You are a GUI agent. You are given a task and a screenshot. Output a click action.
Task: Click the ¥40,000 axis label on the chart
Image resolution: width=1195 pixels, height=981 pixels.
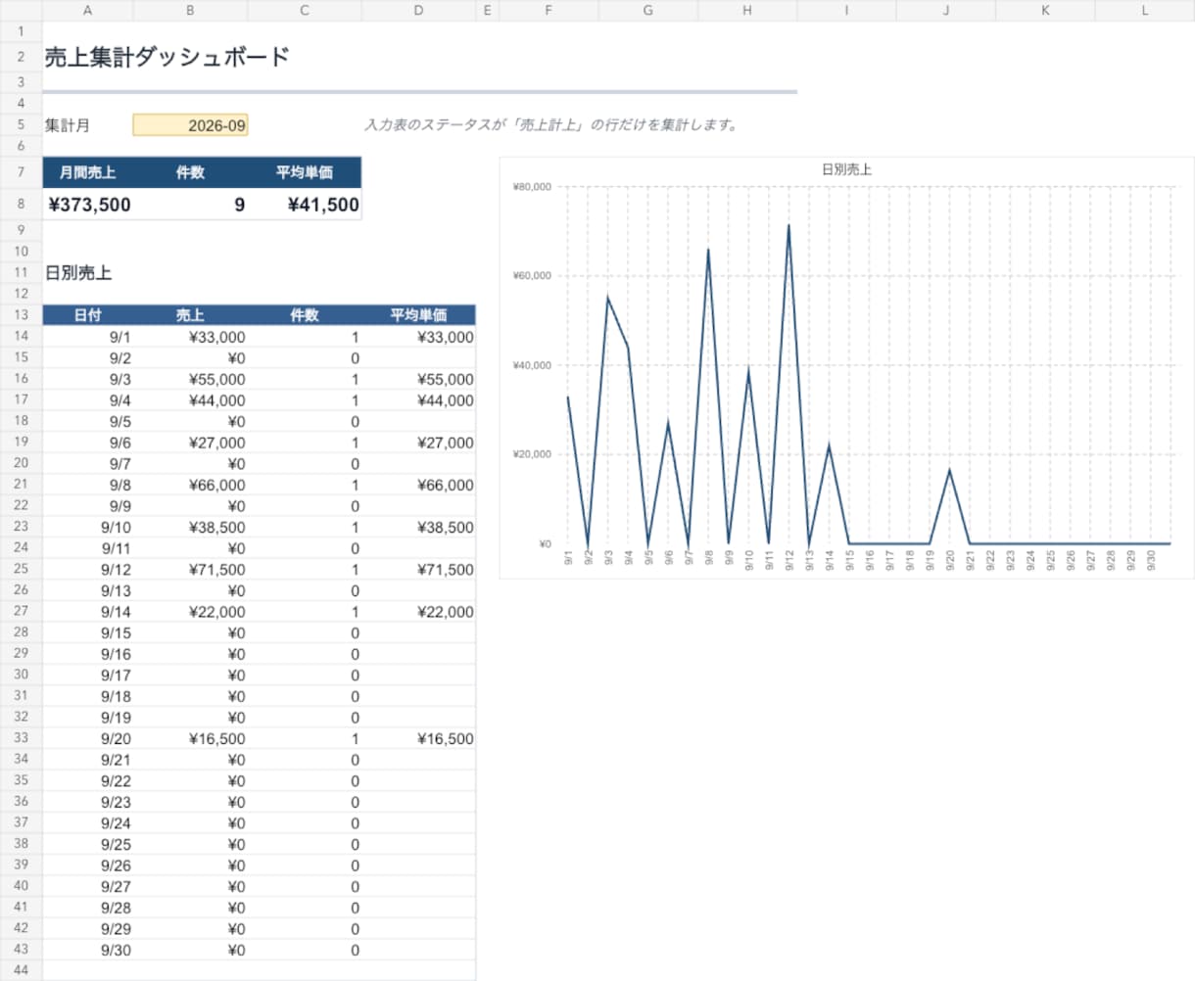click(x=532, y=365)
